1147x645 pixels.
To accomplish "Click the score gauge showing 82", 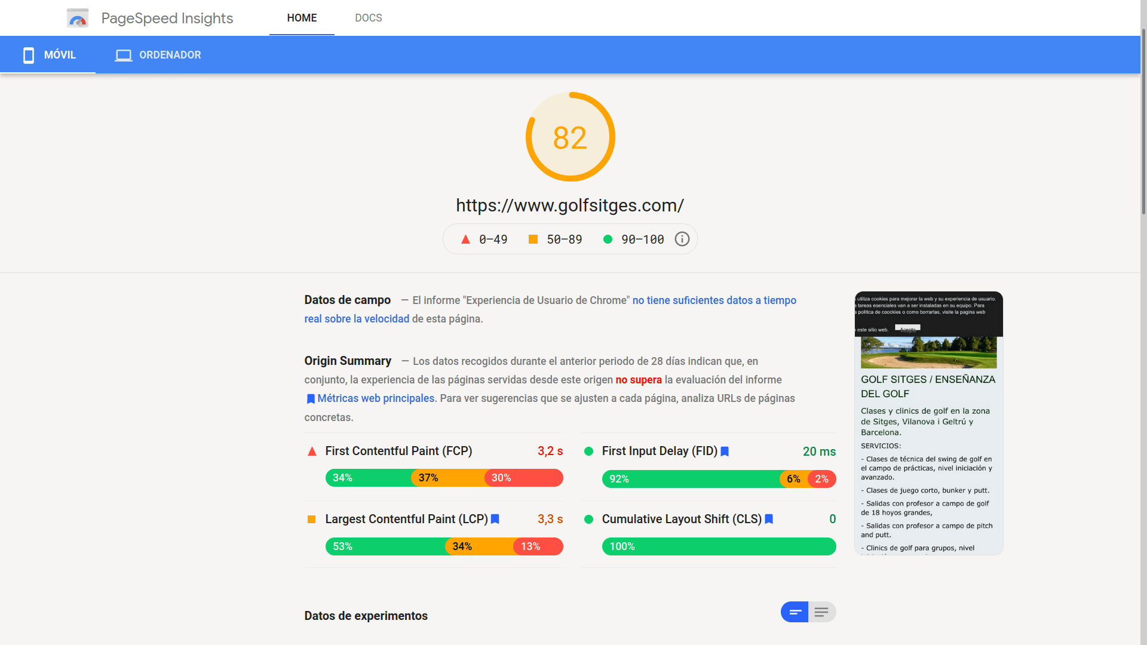I will point(571,137).
